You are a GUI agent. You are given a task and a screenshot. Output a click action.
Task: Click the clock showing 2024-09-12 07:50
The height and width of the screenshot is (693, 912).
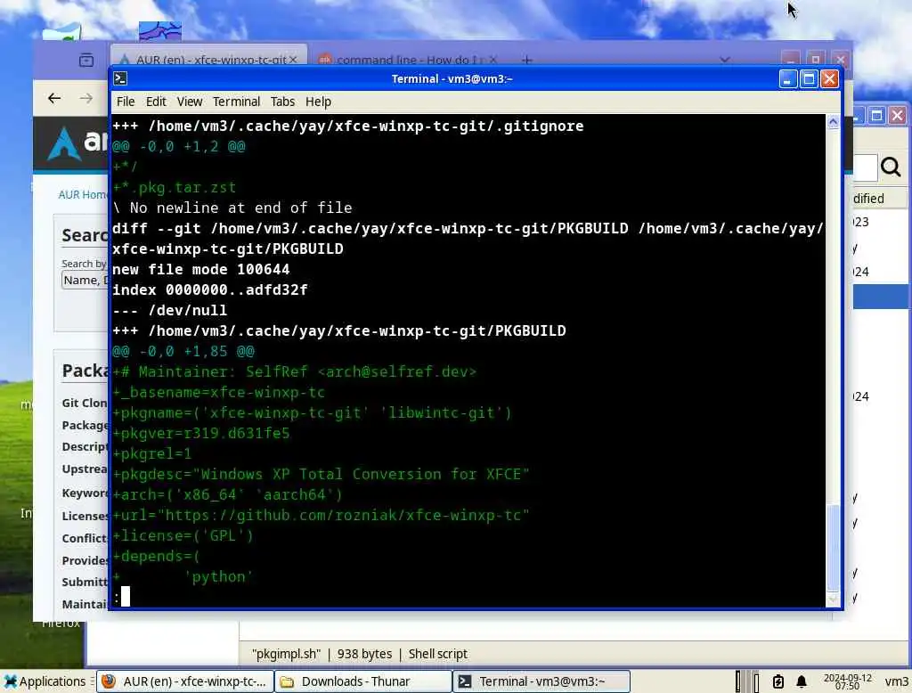[x=847, y=681]
